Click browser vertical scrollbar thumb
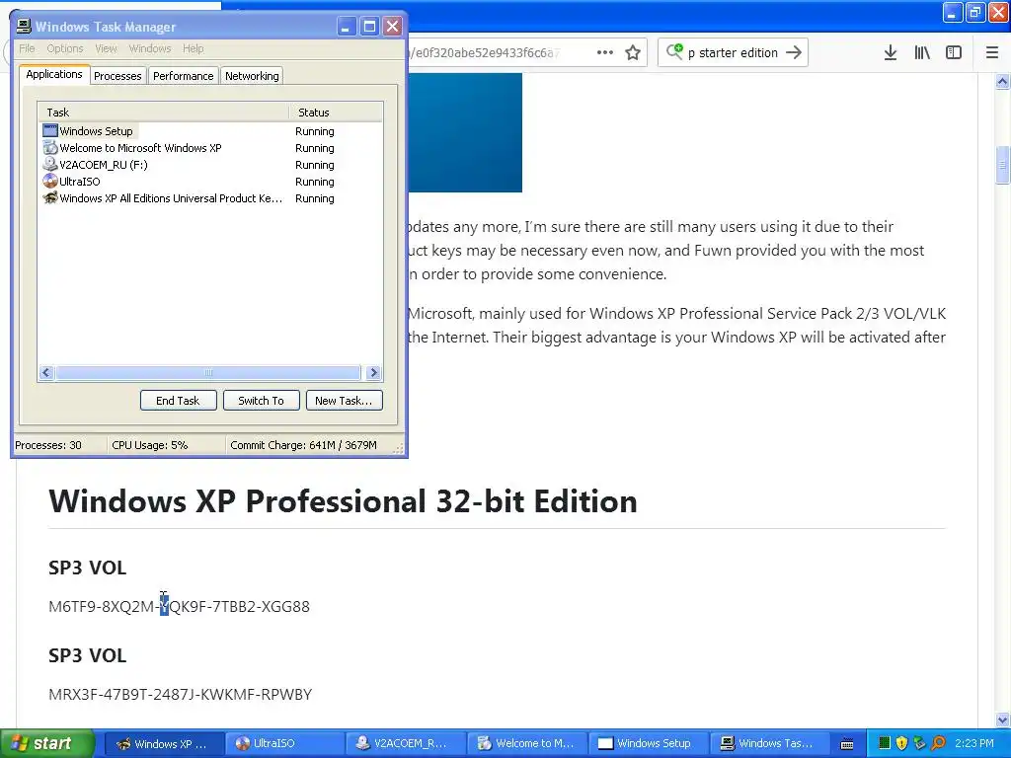1011x758 pixels. [x=1002, y=165]
